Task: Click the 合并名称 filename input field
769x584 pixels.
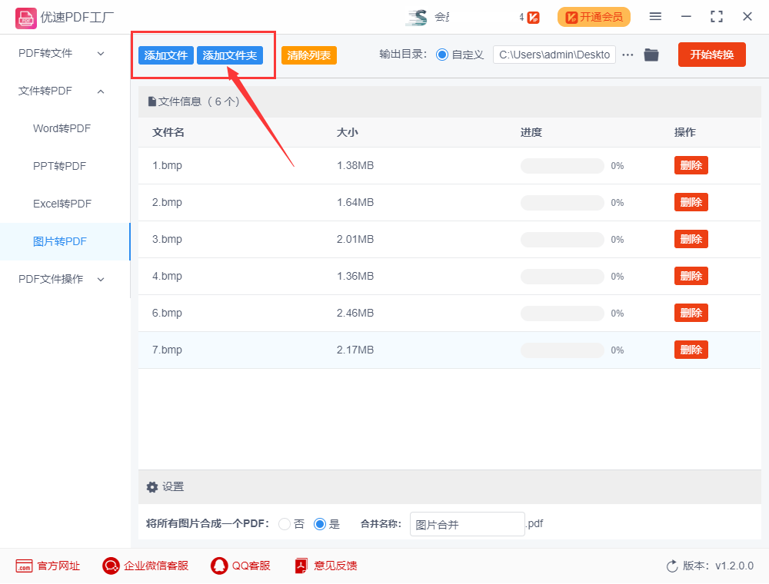Action: (x=467, y=524)
